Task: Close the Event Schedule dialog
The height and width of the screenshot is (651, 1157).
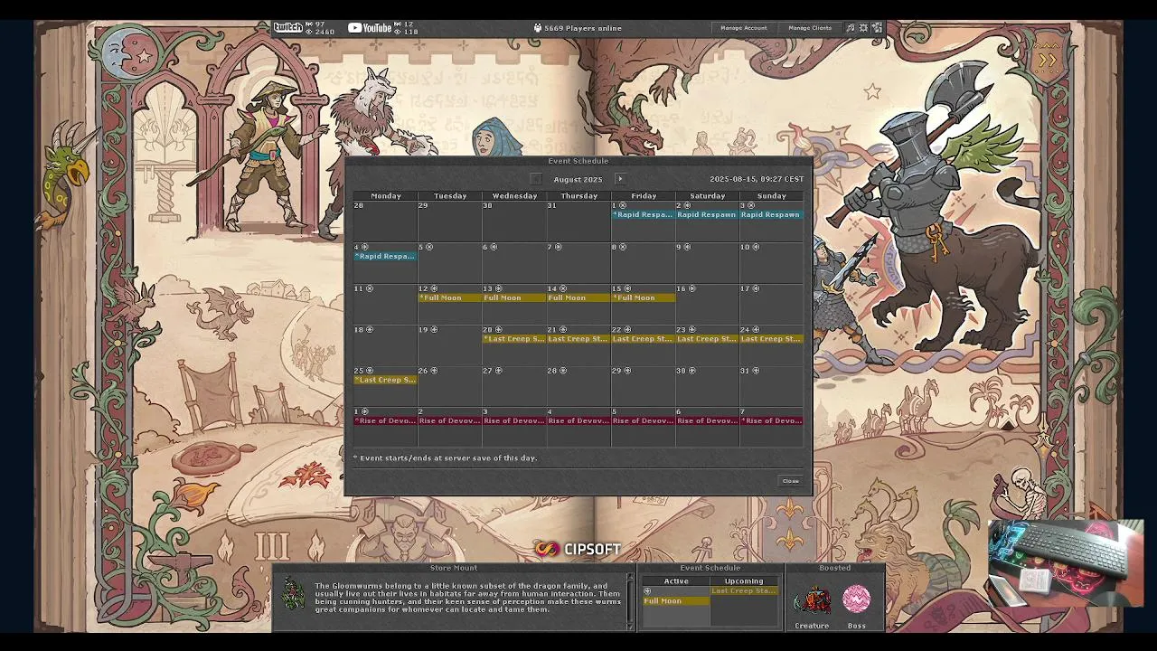Action: tap(790, 481)
